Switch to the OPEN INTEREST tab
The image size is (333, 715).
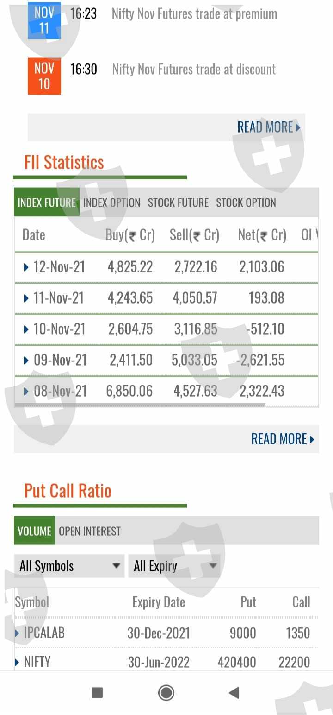coord(90,531)
